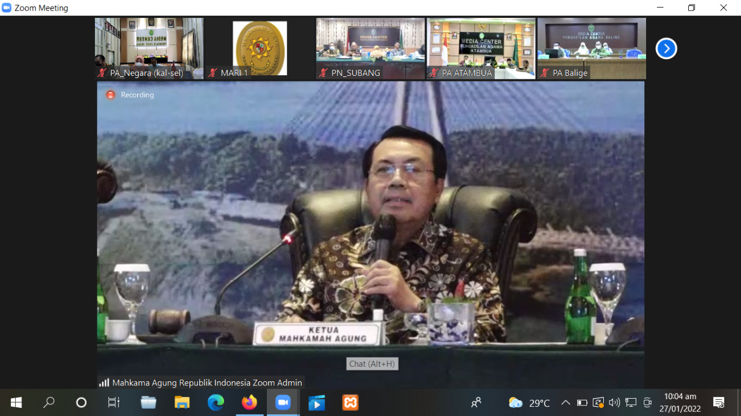Click the tray icon with orange dot

point(599,403)
